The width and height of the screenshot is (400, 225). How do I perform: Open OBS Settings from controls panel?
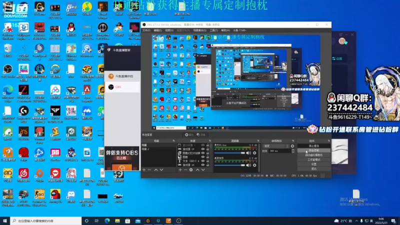pyautogui.click(x=314, y=164)
